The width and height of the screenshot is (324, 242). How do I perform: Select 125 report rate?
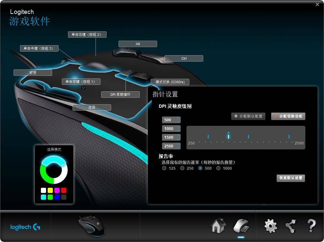point(164,168)
